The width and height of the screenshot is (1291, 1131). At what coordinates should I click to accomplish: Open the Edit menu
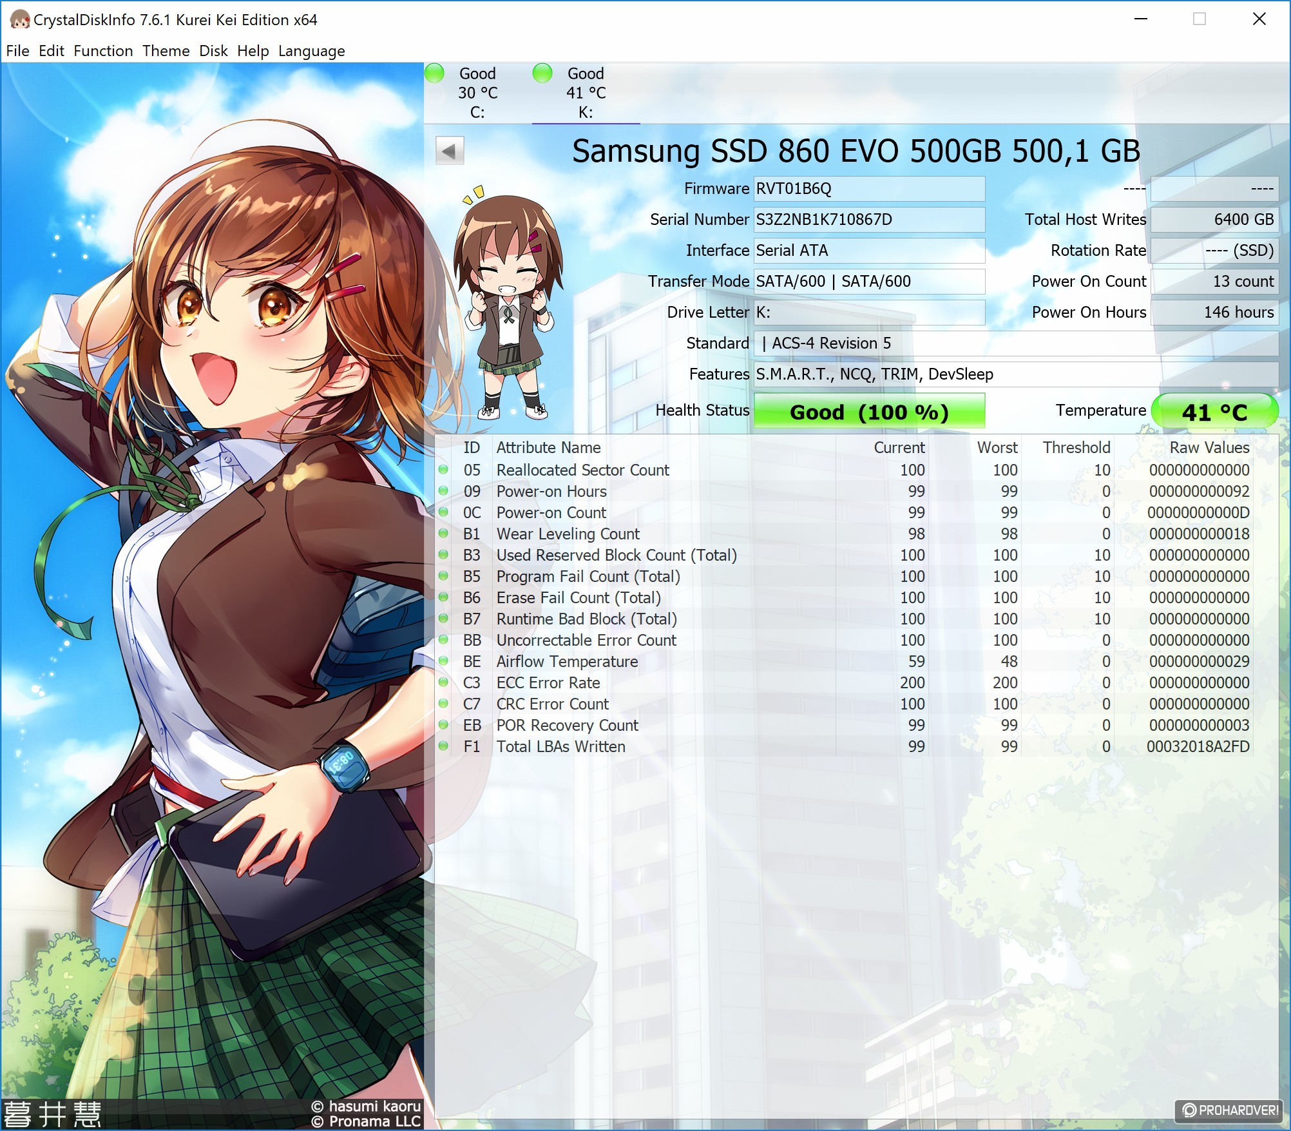pos(51,51)
